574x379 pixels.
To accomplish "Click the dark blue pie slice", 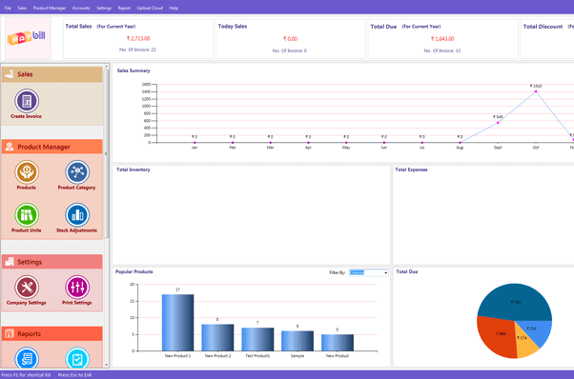I will tap(515, 302).
